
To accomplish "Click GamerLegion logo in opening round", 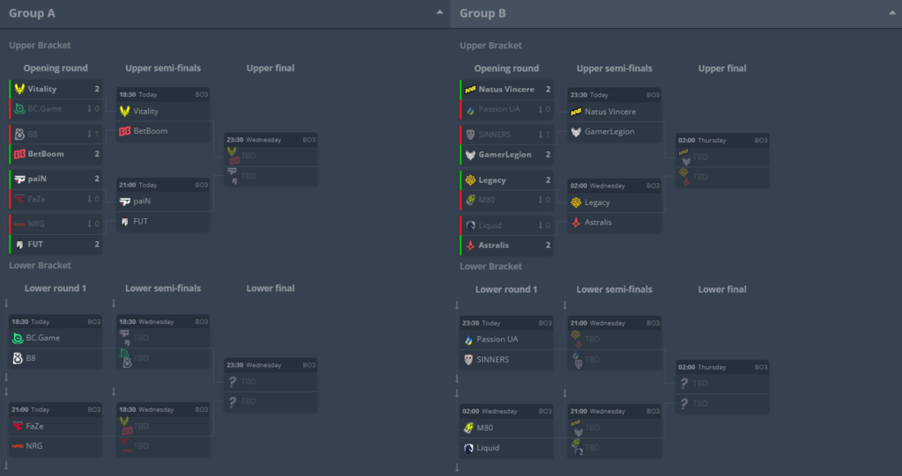I will 470,155.
